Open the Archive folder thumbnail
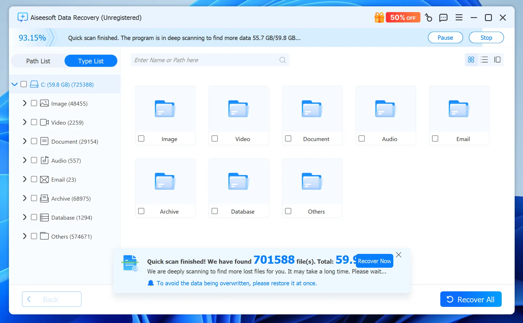Image resolution: width=523 pixels, height=323 pixels. (x=165, y=181)
